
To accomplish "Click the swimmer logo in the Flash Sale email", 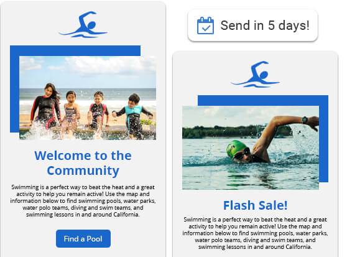I will pyautogui.click(x=255, y=74).
